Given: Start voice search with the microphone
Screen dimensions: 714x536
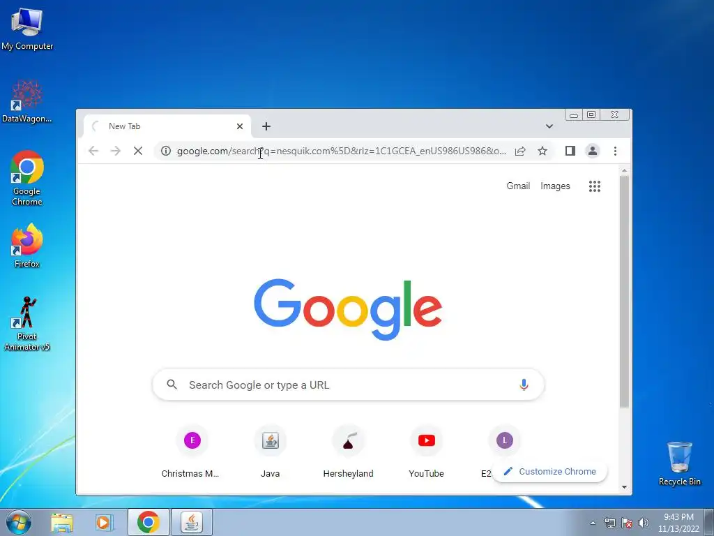Looking at the screenshot, I should [524, 385].
